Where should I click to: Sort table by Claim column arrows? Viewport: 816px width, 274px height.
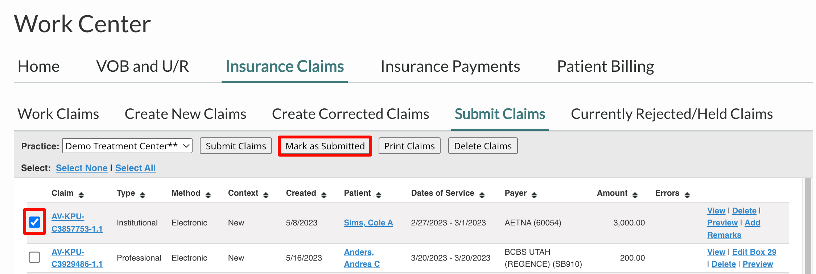coord(81,195)
